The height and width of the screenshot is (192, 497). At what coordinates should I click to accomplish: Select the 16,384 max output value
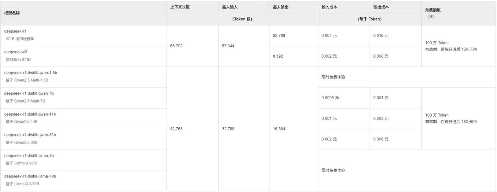tap(279, 129)
